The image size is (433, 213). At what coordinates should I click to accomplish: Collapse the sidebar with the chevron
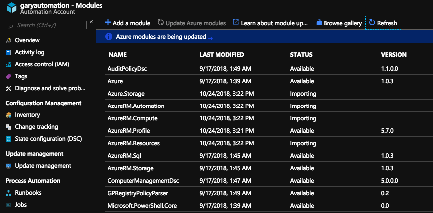coord(91,22)
